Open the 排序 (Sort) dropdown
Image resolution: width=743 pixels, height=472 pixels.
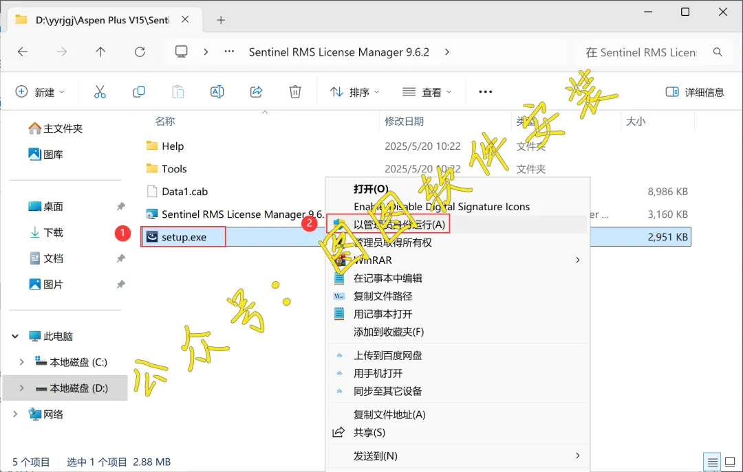pos(354,92)
